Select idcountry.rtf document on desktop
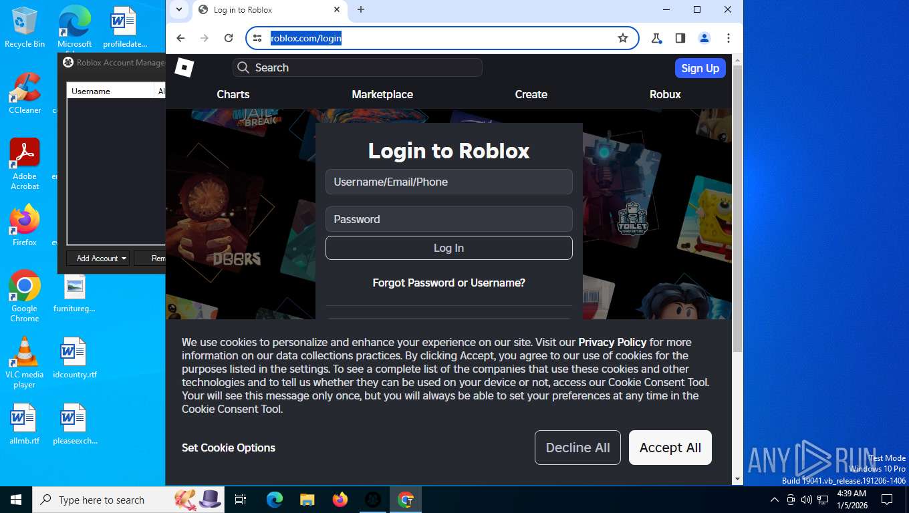The width and height of the screenshot is (909, 513). [x=74, y=357]
